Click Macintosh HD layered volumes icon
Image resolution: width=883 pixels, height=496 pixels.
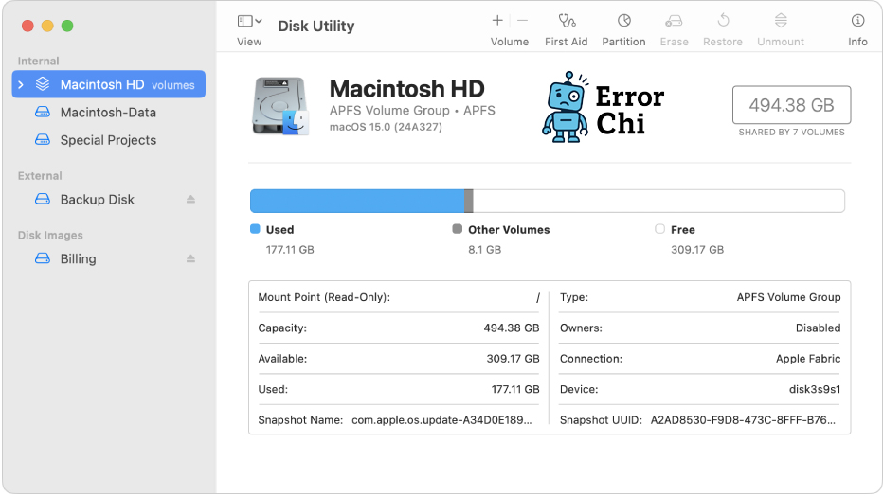(43, 84)
